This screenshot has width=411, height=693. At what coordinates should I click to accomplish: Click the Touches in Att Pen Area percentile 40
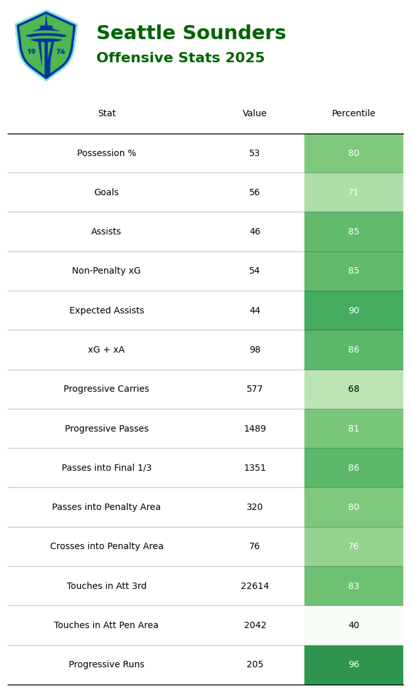354,626
